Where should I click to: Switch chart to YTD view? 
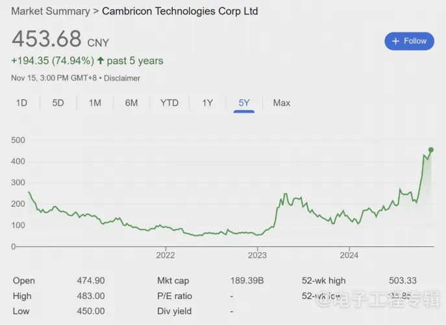coord(169,103)
